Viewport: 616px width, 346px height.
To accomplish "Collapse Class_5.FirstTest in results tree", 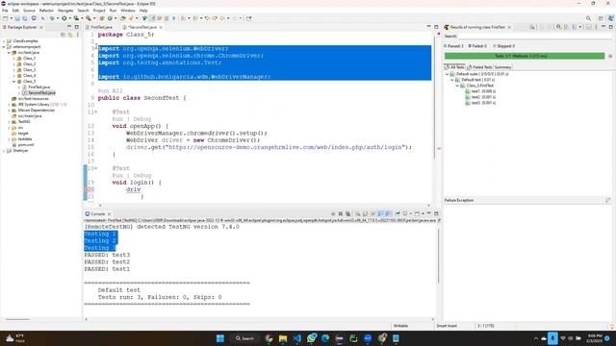I will (458, 86).
